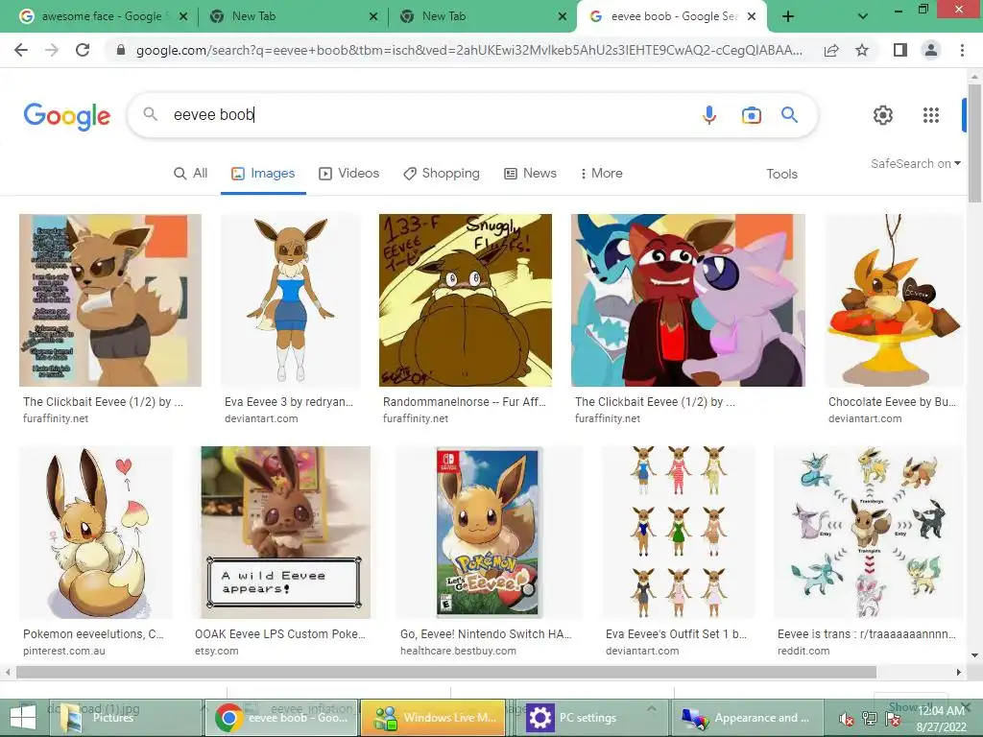Open the Tools filter button
The image size is (983, 737).
781,175
